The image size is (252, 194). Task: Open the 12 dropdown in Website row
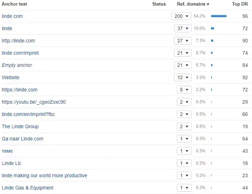pyautogui.click(x=183, y=77)
